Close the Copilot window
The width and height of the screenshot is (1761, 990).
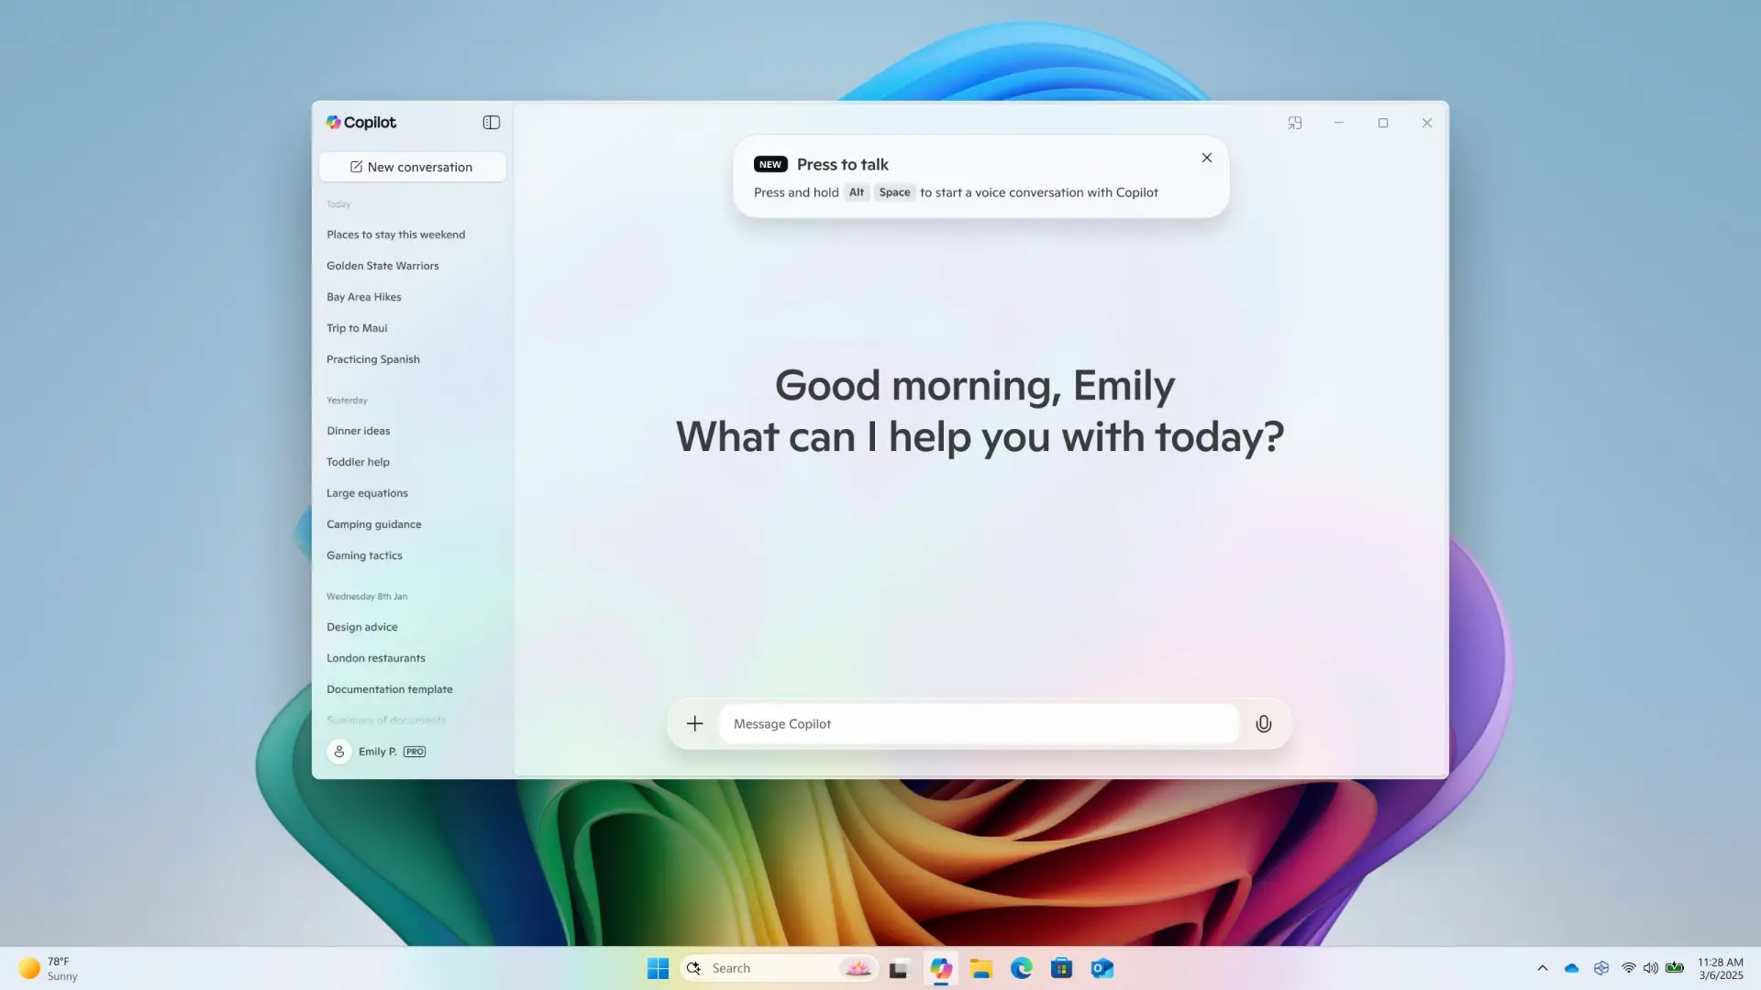point(1427,123)
